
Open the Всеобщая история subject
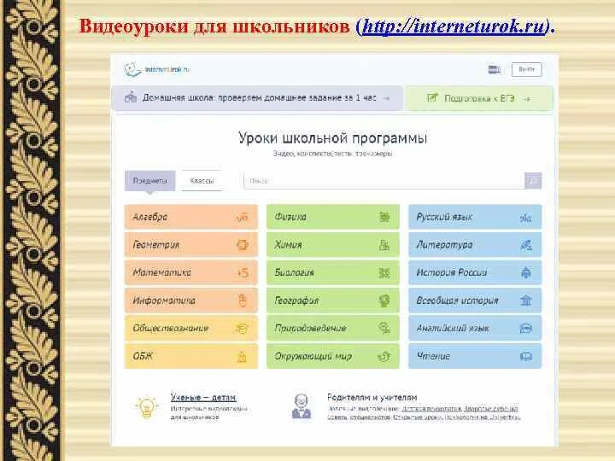[475, 301]
